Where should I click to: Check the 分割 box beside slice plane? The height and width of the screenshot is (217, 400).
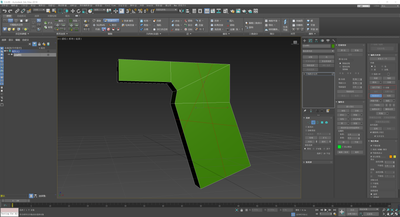[x=384, y=87]
